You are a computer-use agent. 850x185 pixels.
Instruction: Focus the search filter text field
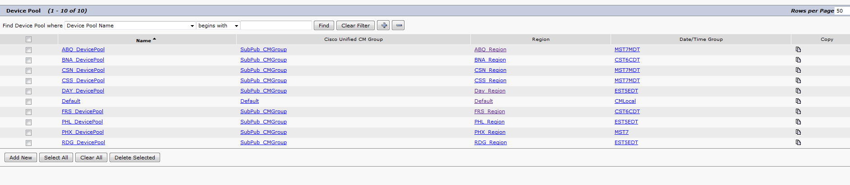(x=276, y=26)
